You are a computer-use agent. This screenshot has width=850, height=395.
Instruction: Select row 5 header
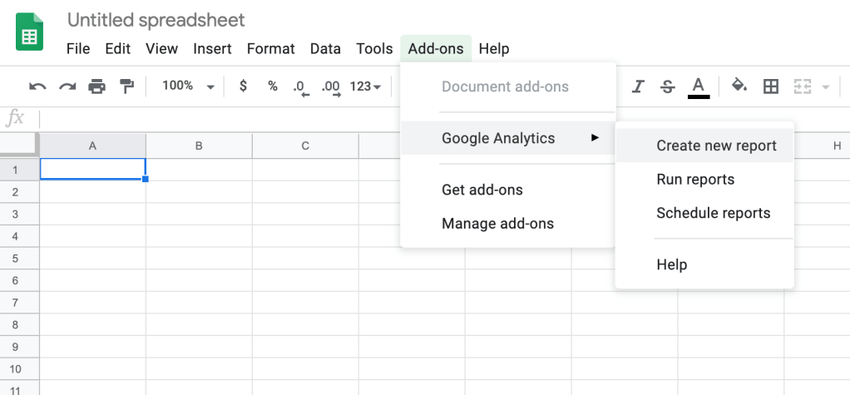coord(19,259)
